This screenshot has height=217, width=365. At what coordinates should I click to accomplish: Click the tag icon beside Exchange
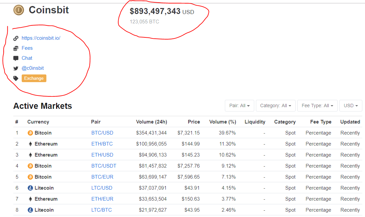[x=16, y=78]
